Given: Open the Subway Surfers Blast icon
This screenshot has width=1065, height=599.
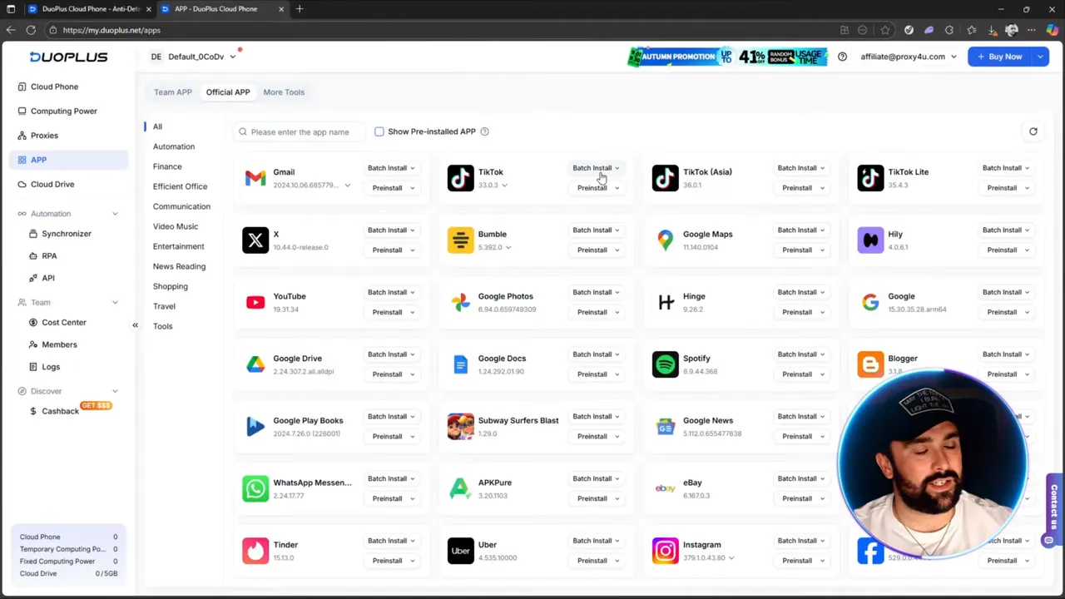Looking at the screenshot, I should tap(460, 427).
